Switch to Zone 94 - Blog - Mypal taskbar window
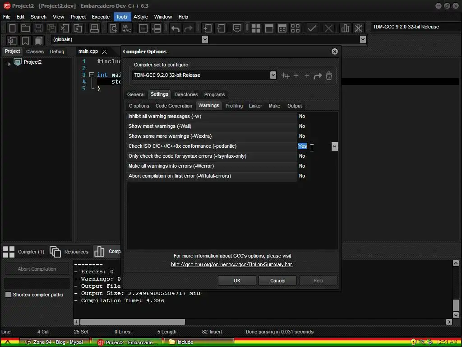Screen dimensions: 462x347 [x=55, y=342]
